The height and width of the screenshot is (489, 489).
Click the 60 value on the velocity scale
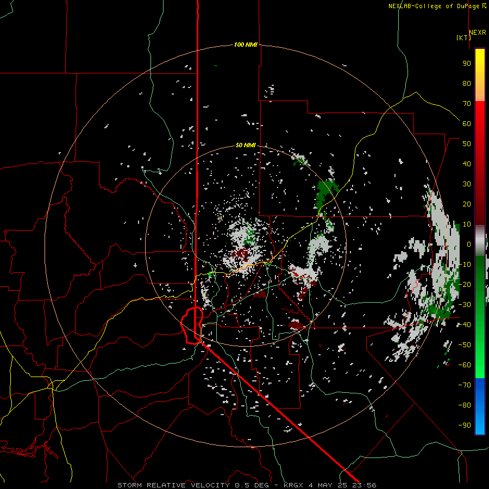coord(467,124)
